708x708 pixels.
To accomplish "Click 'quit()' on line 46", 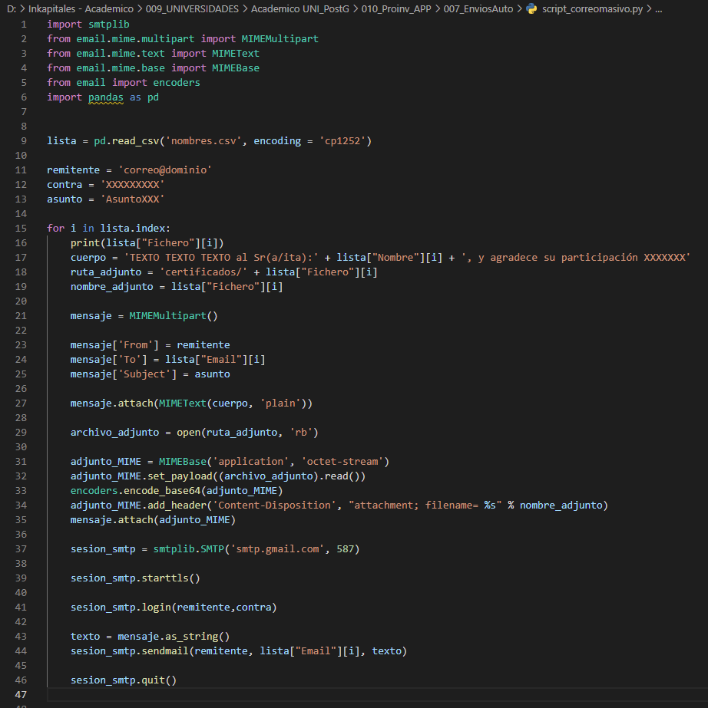I will pyautogui.click(x=159, y=680).
